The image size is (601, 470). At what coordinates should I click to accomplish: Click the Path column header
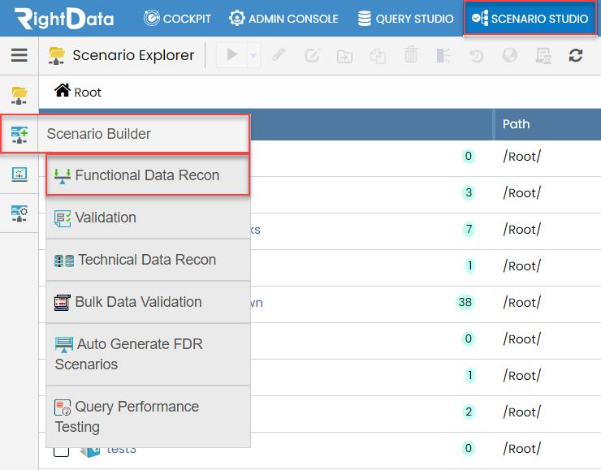click(517, 124)
